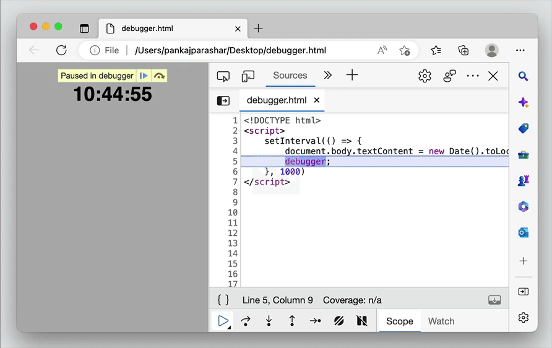
Task: Open the Collections panel
Action: point(464,50)
